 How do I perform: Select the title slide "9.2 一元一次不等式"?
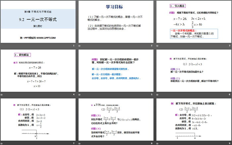pos(38,21)
